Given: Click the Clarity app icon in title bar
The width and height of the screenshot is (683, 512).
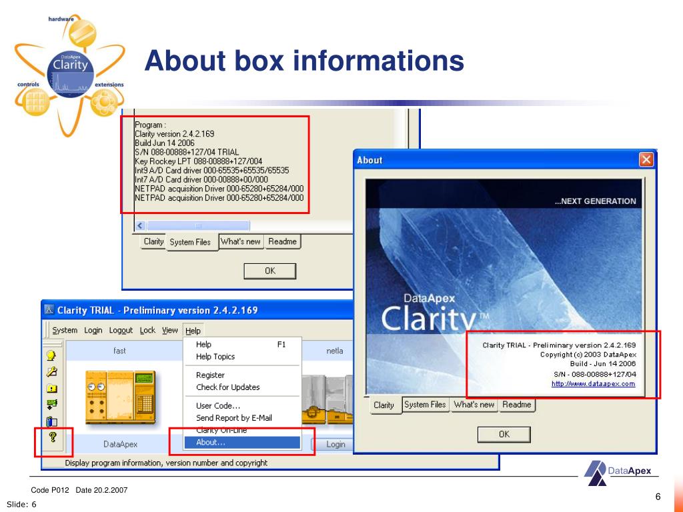Looking at the screenshot, I should pos(49,309).
